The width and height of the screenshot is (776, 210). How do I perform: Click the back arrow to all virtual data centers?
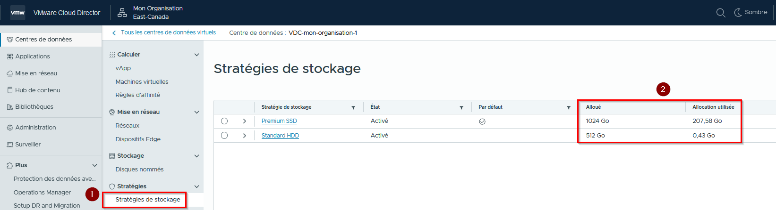pyautogui.click(x=114, y=33)
